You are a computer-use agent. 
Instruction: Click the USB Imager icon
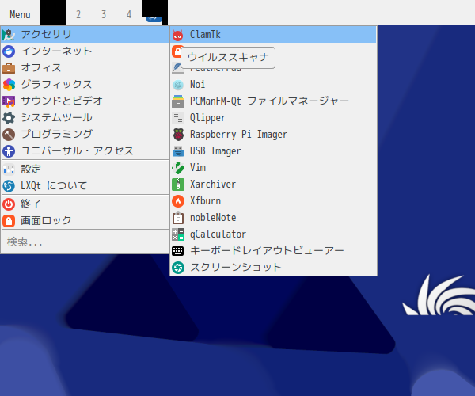pos(178,151)
